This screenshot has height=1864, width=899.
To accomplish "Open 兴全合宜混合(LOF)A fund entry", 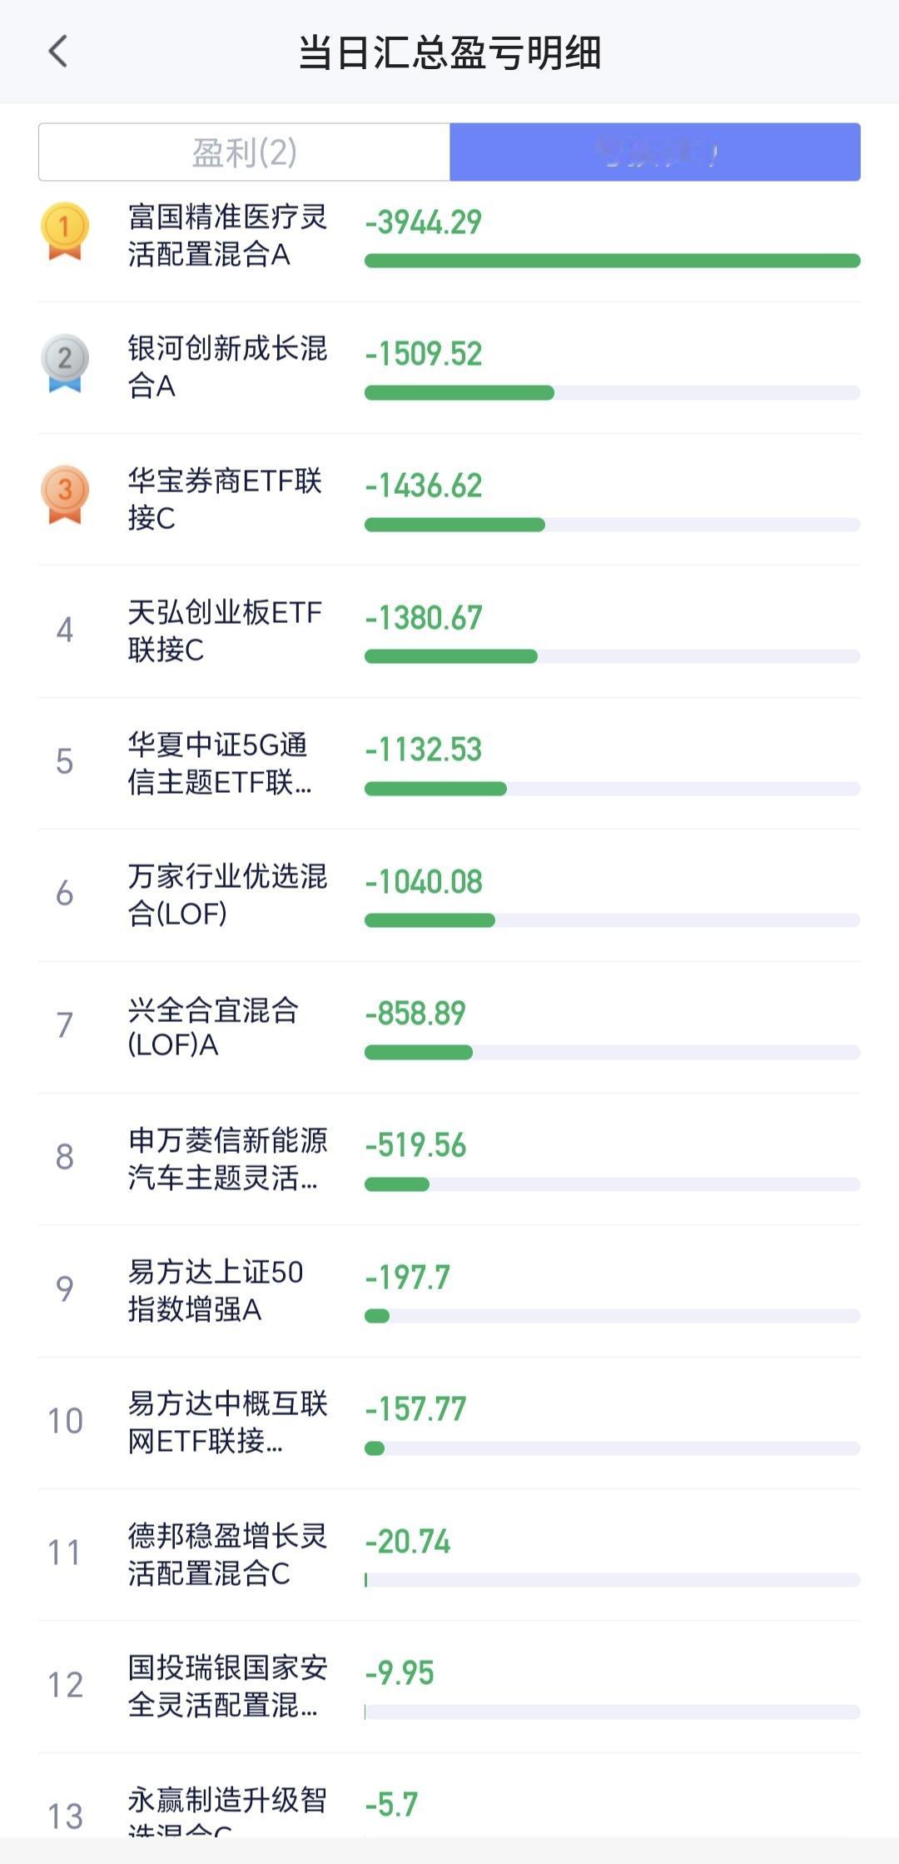I will pos(213,1026).
